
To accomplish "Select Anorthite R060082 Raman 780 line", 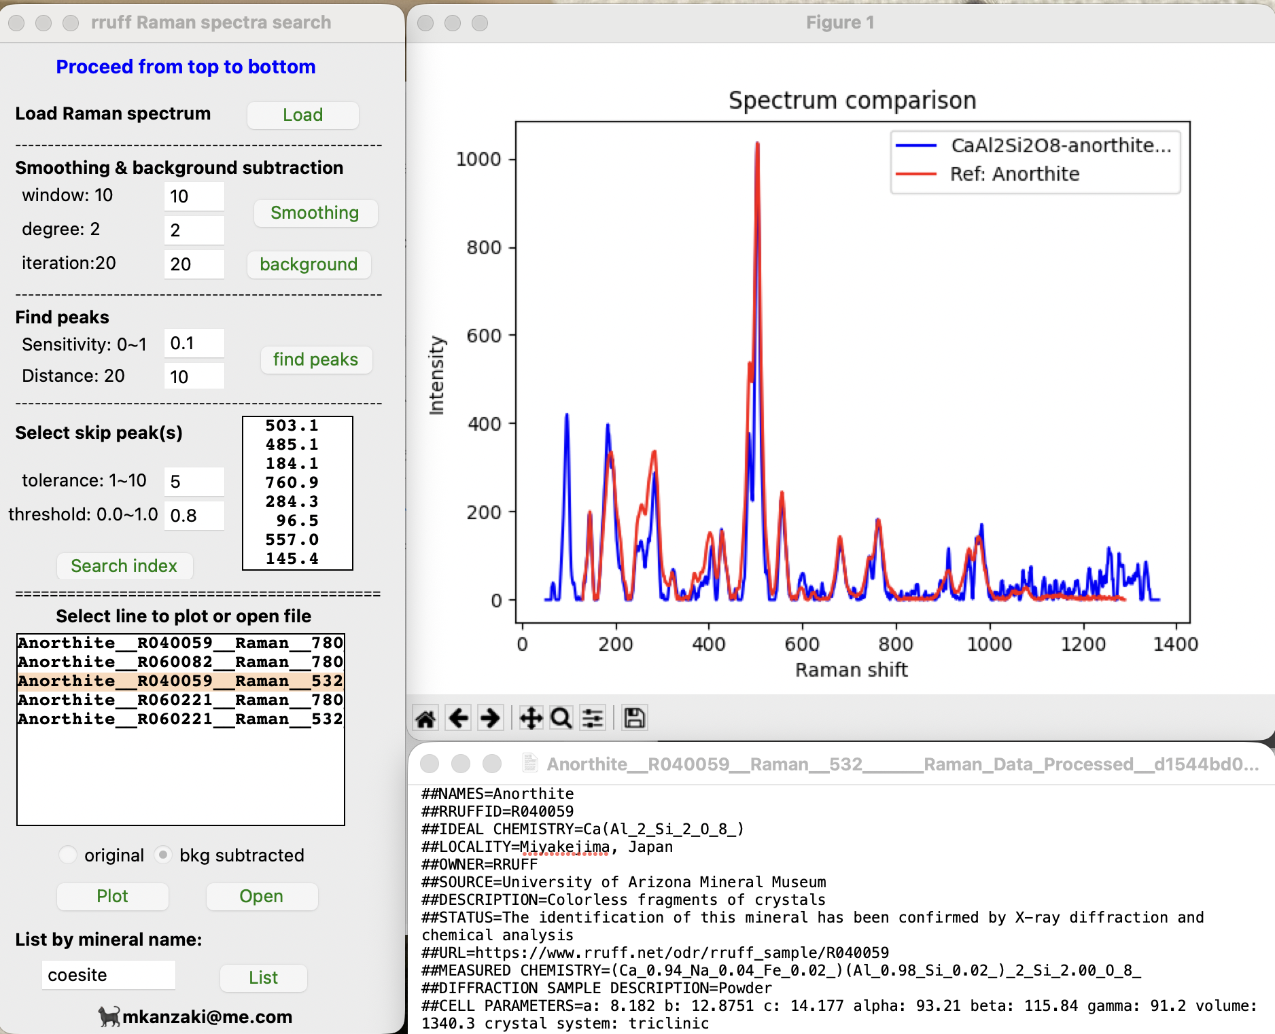I will (180, 662).
